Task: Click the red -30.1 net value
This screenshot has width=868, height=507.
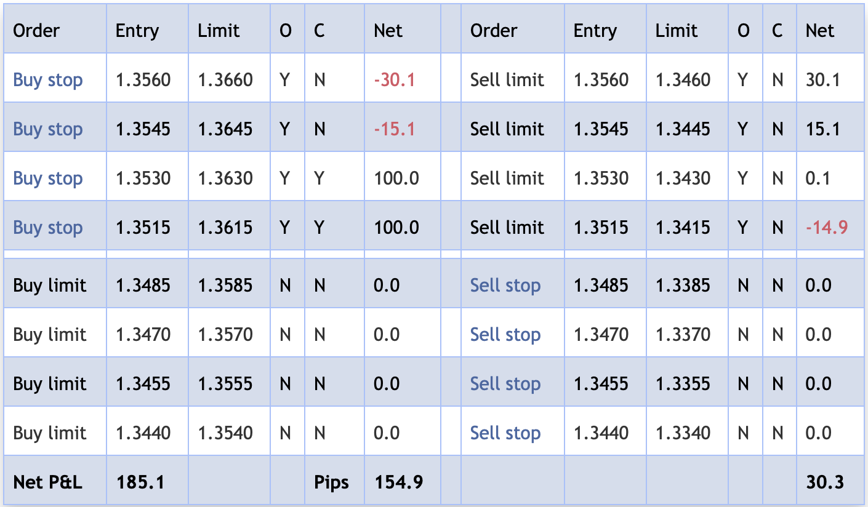Action: click(x=394, y=80)
